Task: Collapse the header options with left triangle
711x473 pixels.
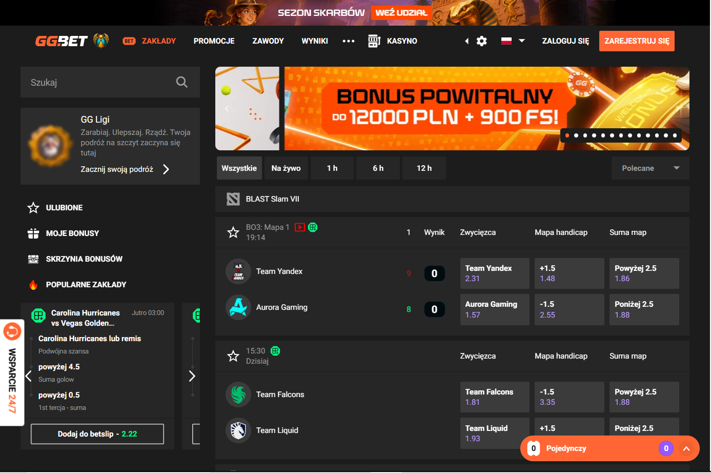Action: click(466, 41)
